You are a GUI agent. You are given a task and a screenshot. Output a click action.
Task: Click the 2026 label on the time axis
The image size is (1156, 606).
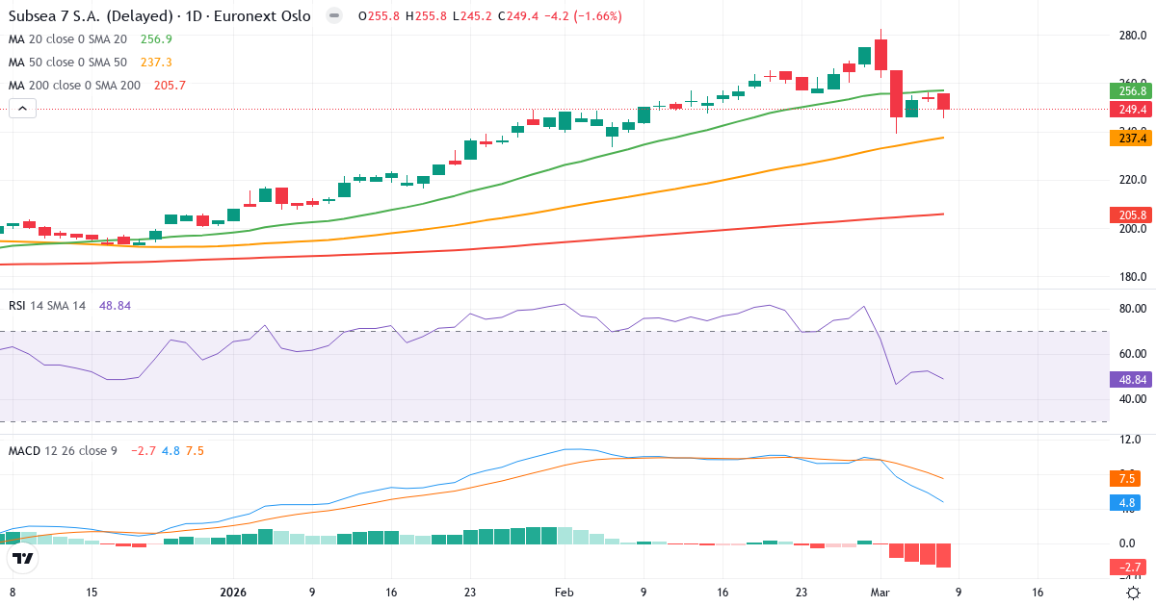[x=233, y=593]
